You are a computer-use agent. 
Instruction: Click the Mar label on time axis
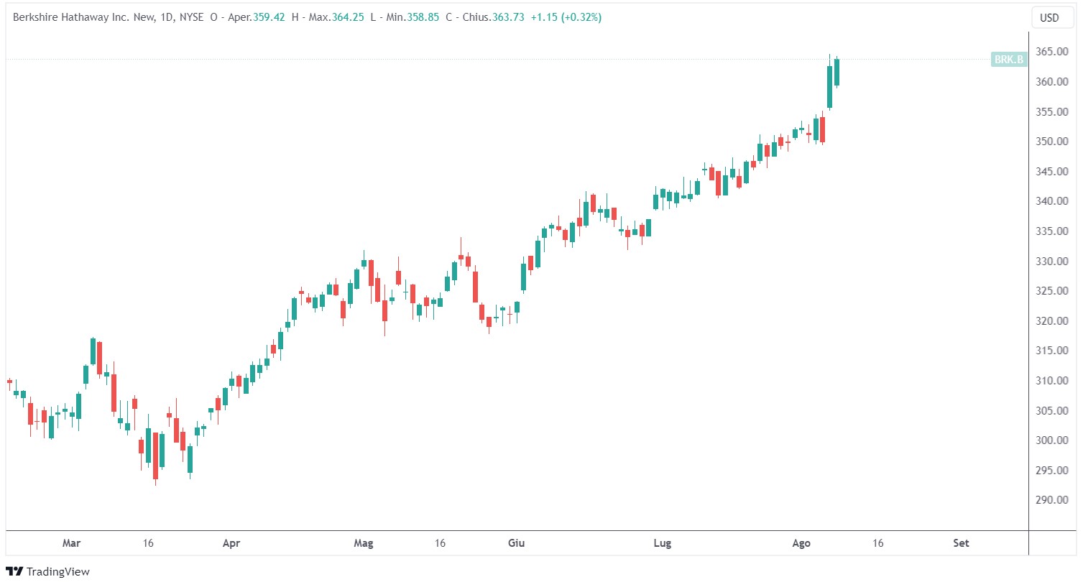click(x=71, y=543)
